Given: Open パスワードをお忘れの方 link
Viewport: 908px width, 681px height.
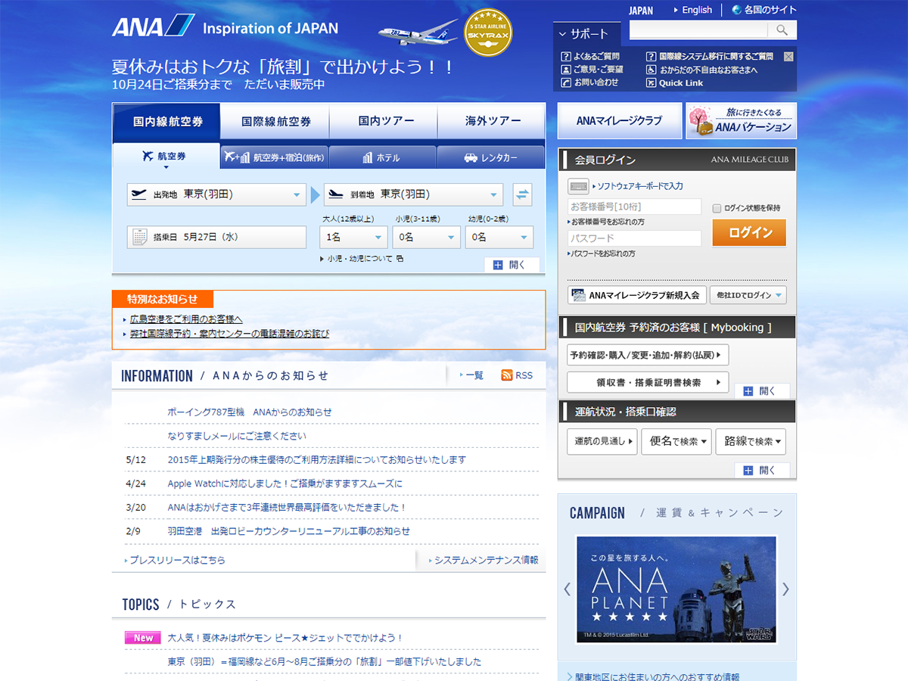Looking at the screenshot, I should coord(602,253).
